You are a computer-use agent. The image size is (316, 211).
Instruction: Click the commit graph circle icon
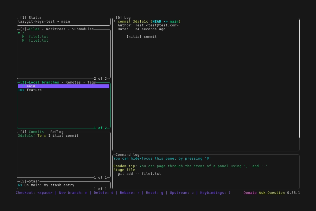click(45, 136)
